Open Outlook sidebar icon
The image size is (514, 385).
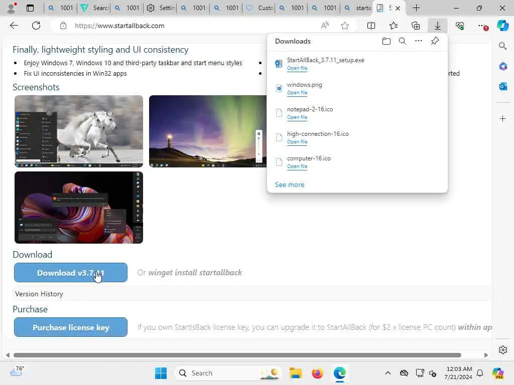(503, 86)
